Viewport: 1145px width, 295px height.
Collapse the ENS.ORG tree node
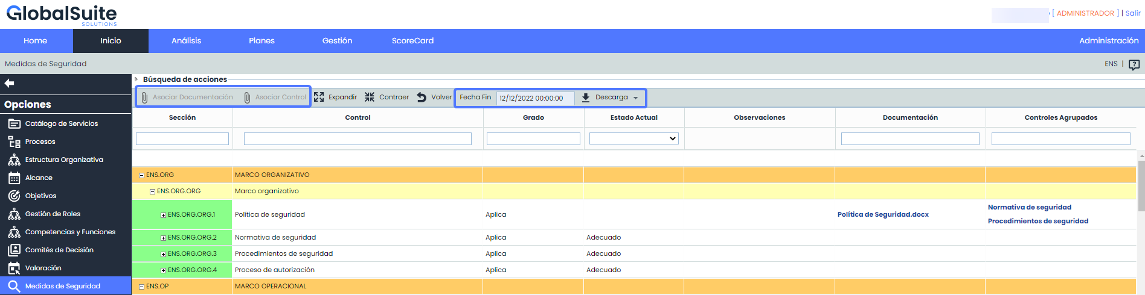[141, 175]
